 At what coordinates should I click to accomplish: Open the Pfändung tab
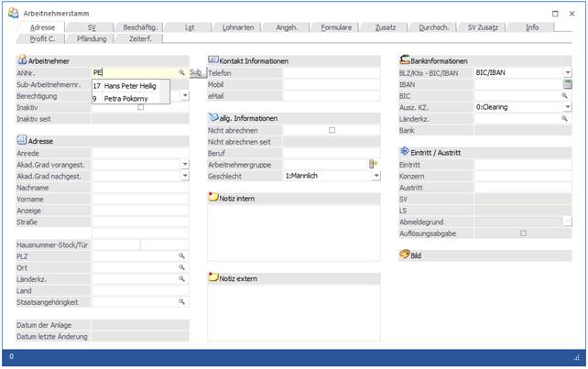92,39
